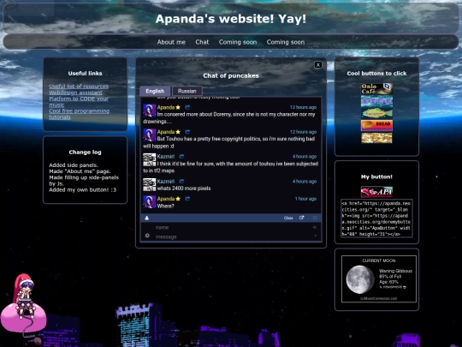Close the Chat of puncakes panel
Image resolution: width=462 pixels, height=347 pixels.
coord(318,65)
